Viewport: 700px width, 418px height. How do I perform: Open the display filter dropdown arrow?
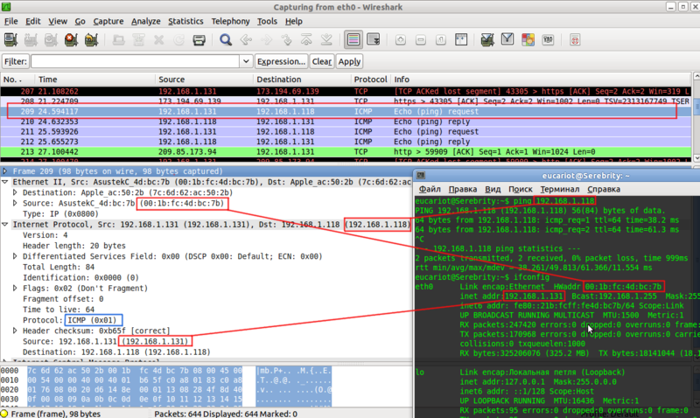click(247, 61)
